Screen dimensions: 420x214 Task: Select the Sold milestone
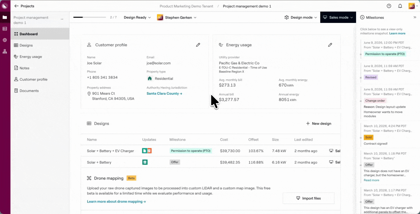coord(369,137)
